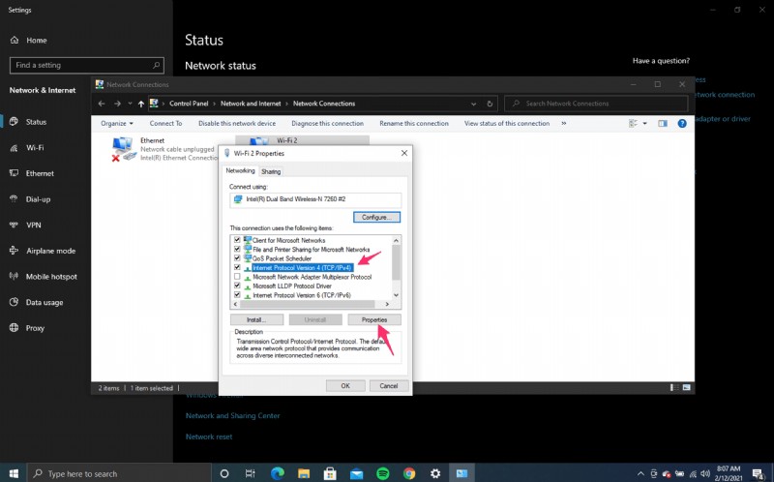774x482 pixels.
Task: Open recent locations dropdown in Network Connections
Action: tap(130, 104)
